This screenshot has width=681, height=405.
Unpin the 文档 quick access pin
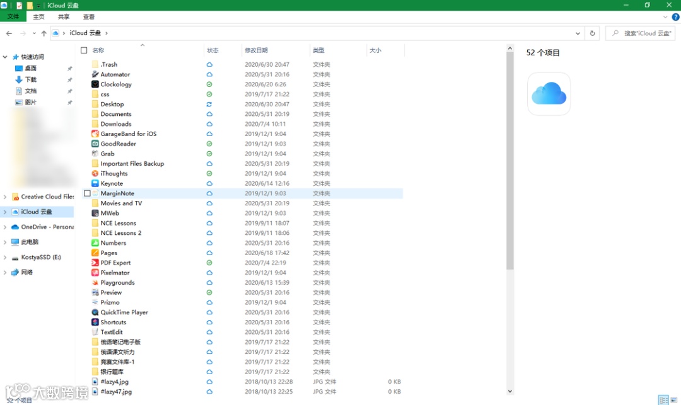pyautogui.click(x=69, y=91)
